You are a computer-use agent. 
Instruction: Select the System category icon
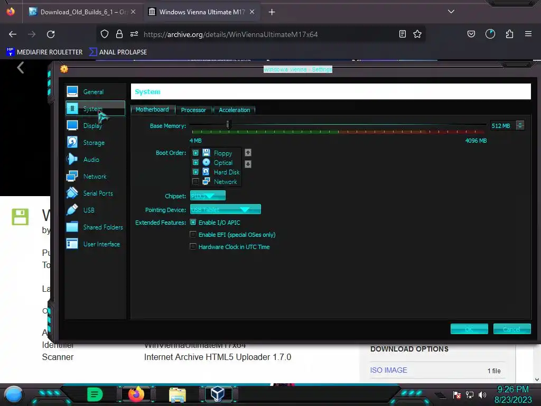pos(72,108)
